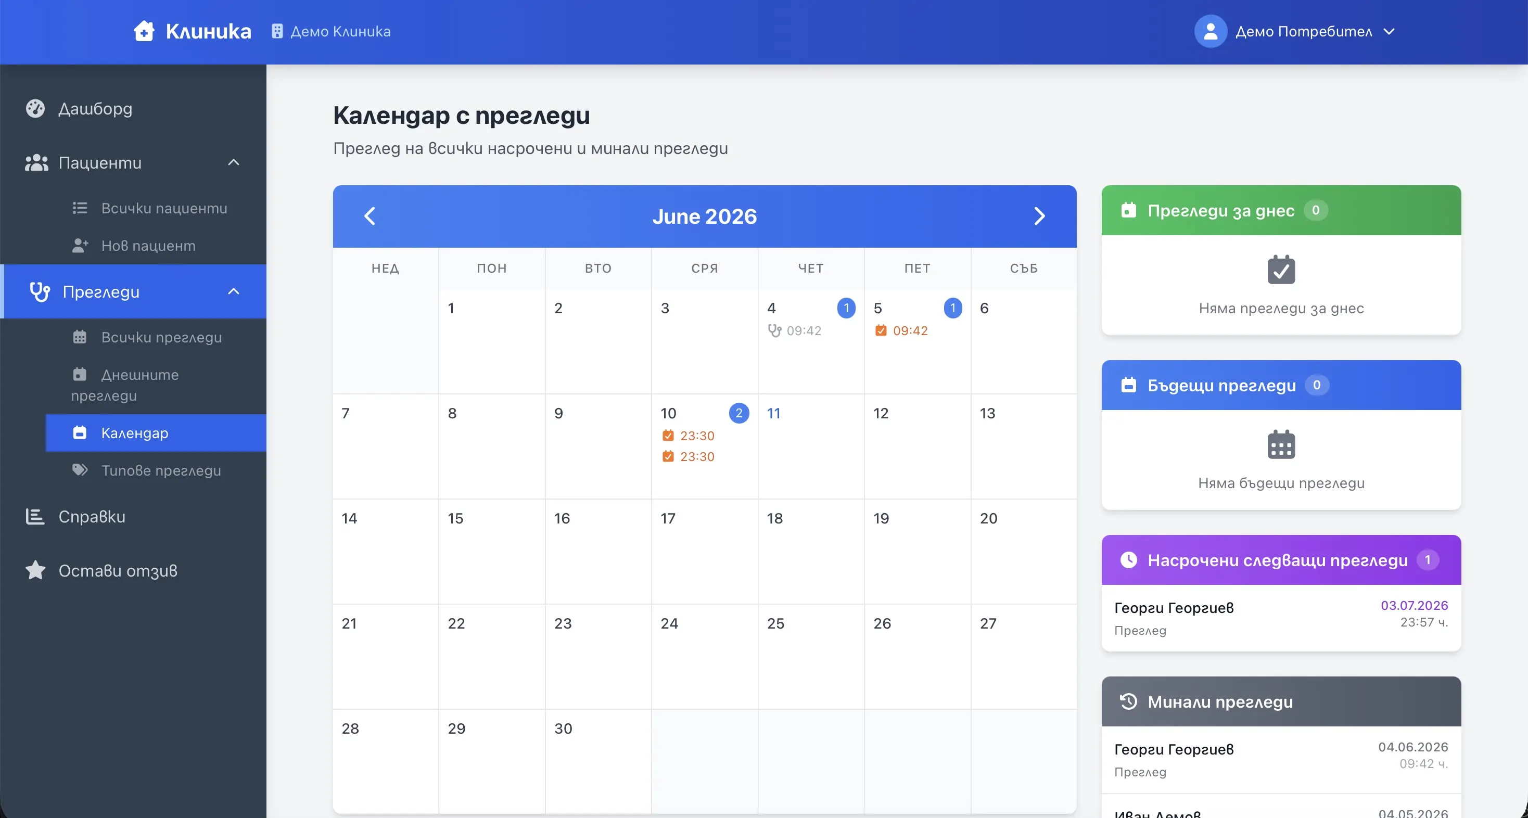1528x818 pixels.
Task: Click the star icon for Остави отзив
Action: pos(35,570)
